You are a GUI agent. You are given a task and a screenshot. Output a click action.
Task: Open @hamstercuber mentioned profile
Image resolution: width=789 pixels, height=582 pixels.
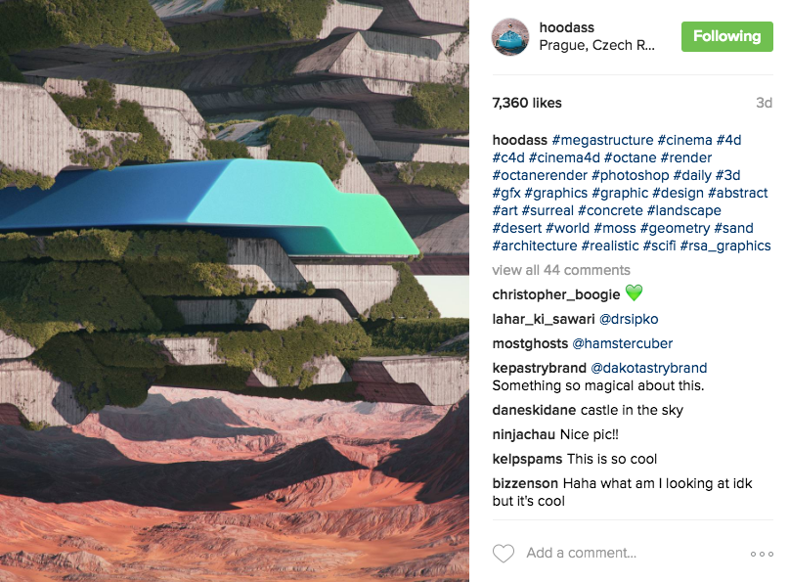(623, 343)
